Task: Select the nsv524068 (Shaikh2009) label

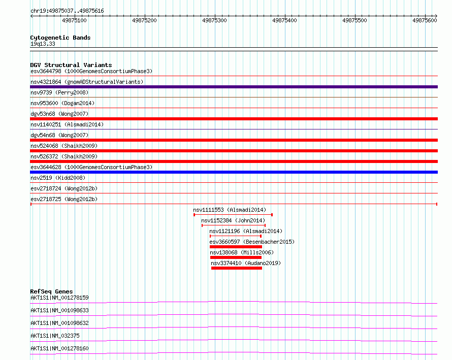Action: point(64,146)
